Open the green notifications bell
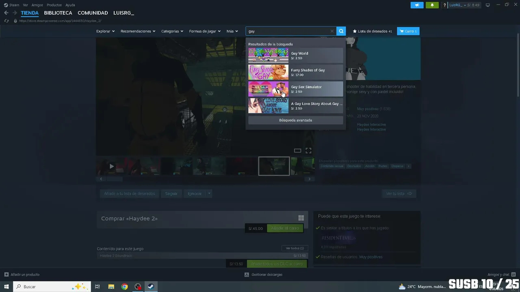Screen dimensions: 520x292 pos(432,5)
